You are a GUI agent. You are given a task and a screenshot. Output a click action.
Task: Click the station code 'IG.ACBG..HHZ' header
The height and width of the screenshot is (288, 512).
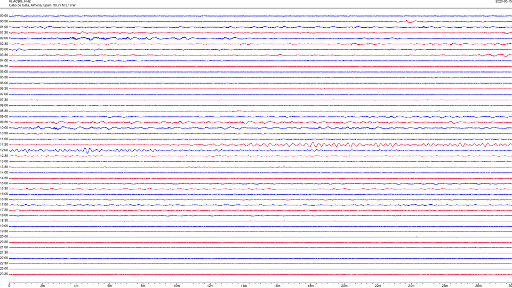(x=20, y=1)
